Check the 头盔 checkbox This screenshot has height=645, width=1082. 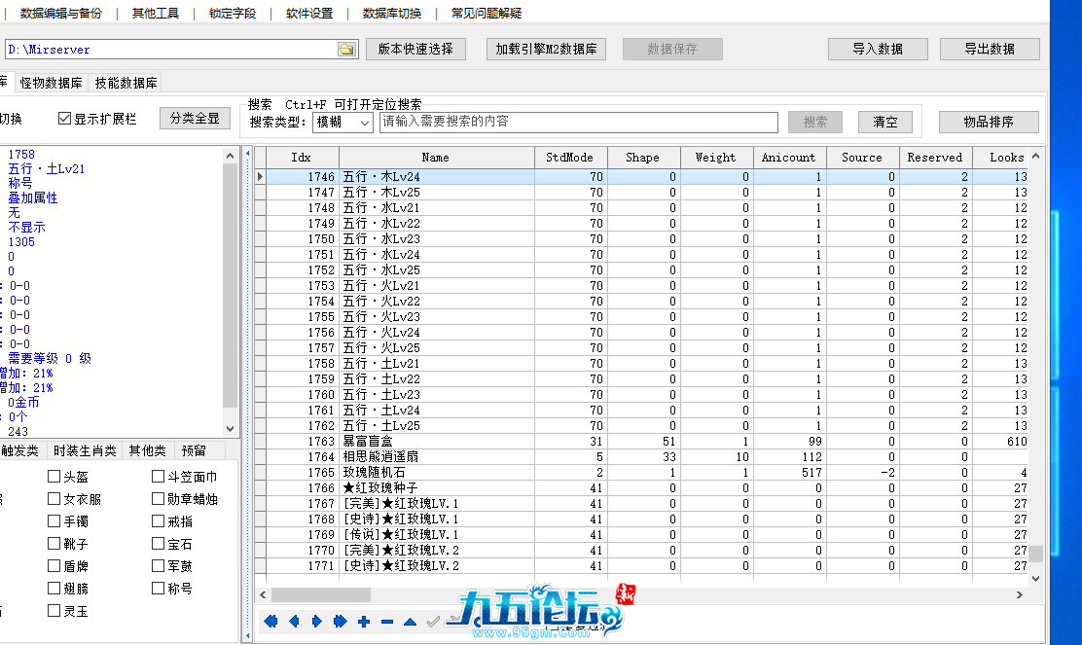54,477
